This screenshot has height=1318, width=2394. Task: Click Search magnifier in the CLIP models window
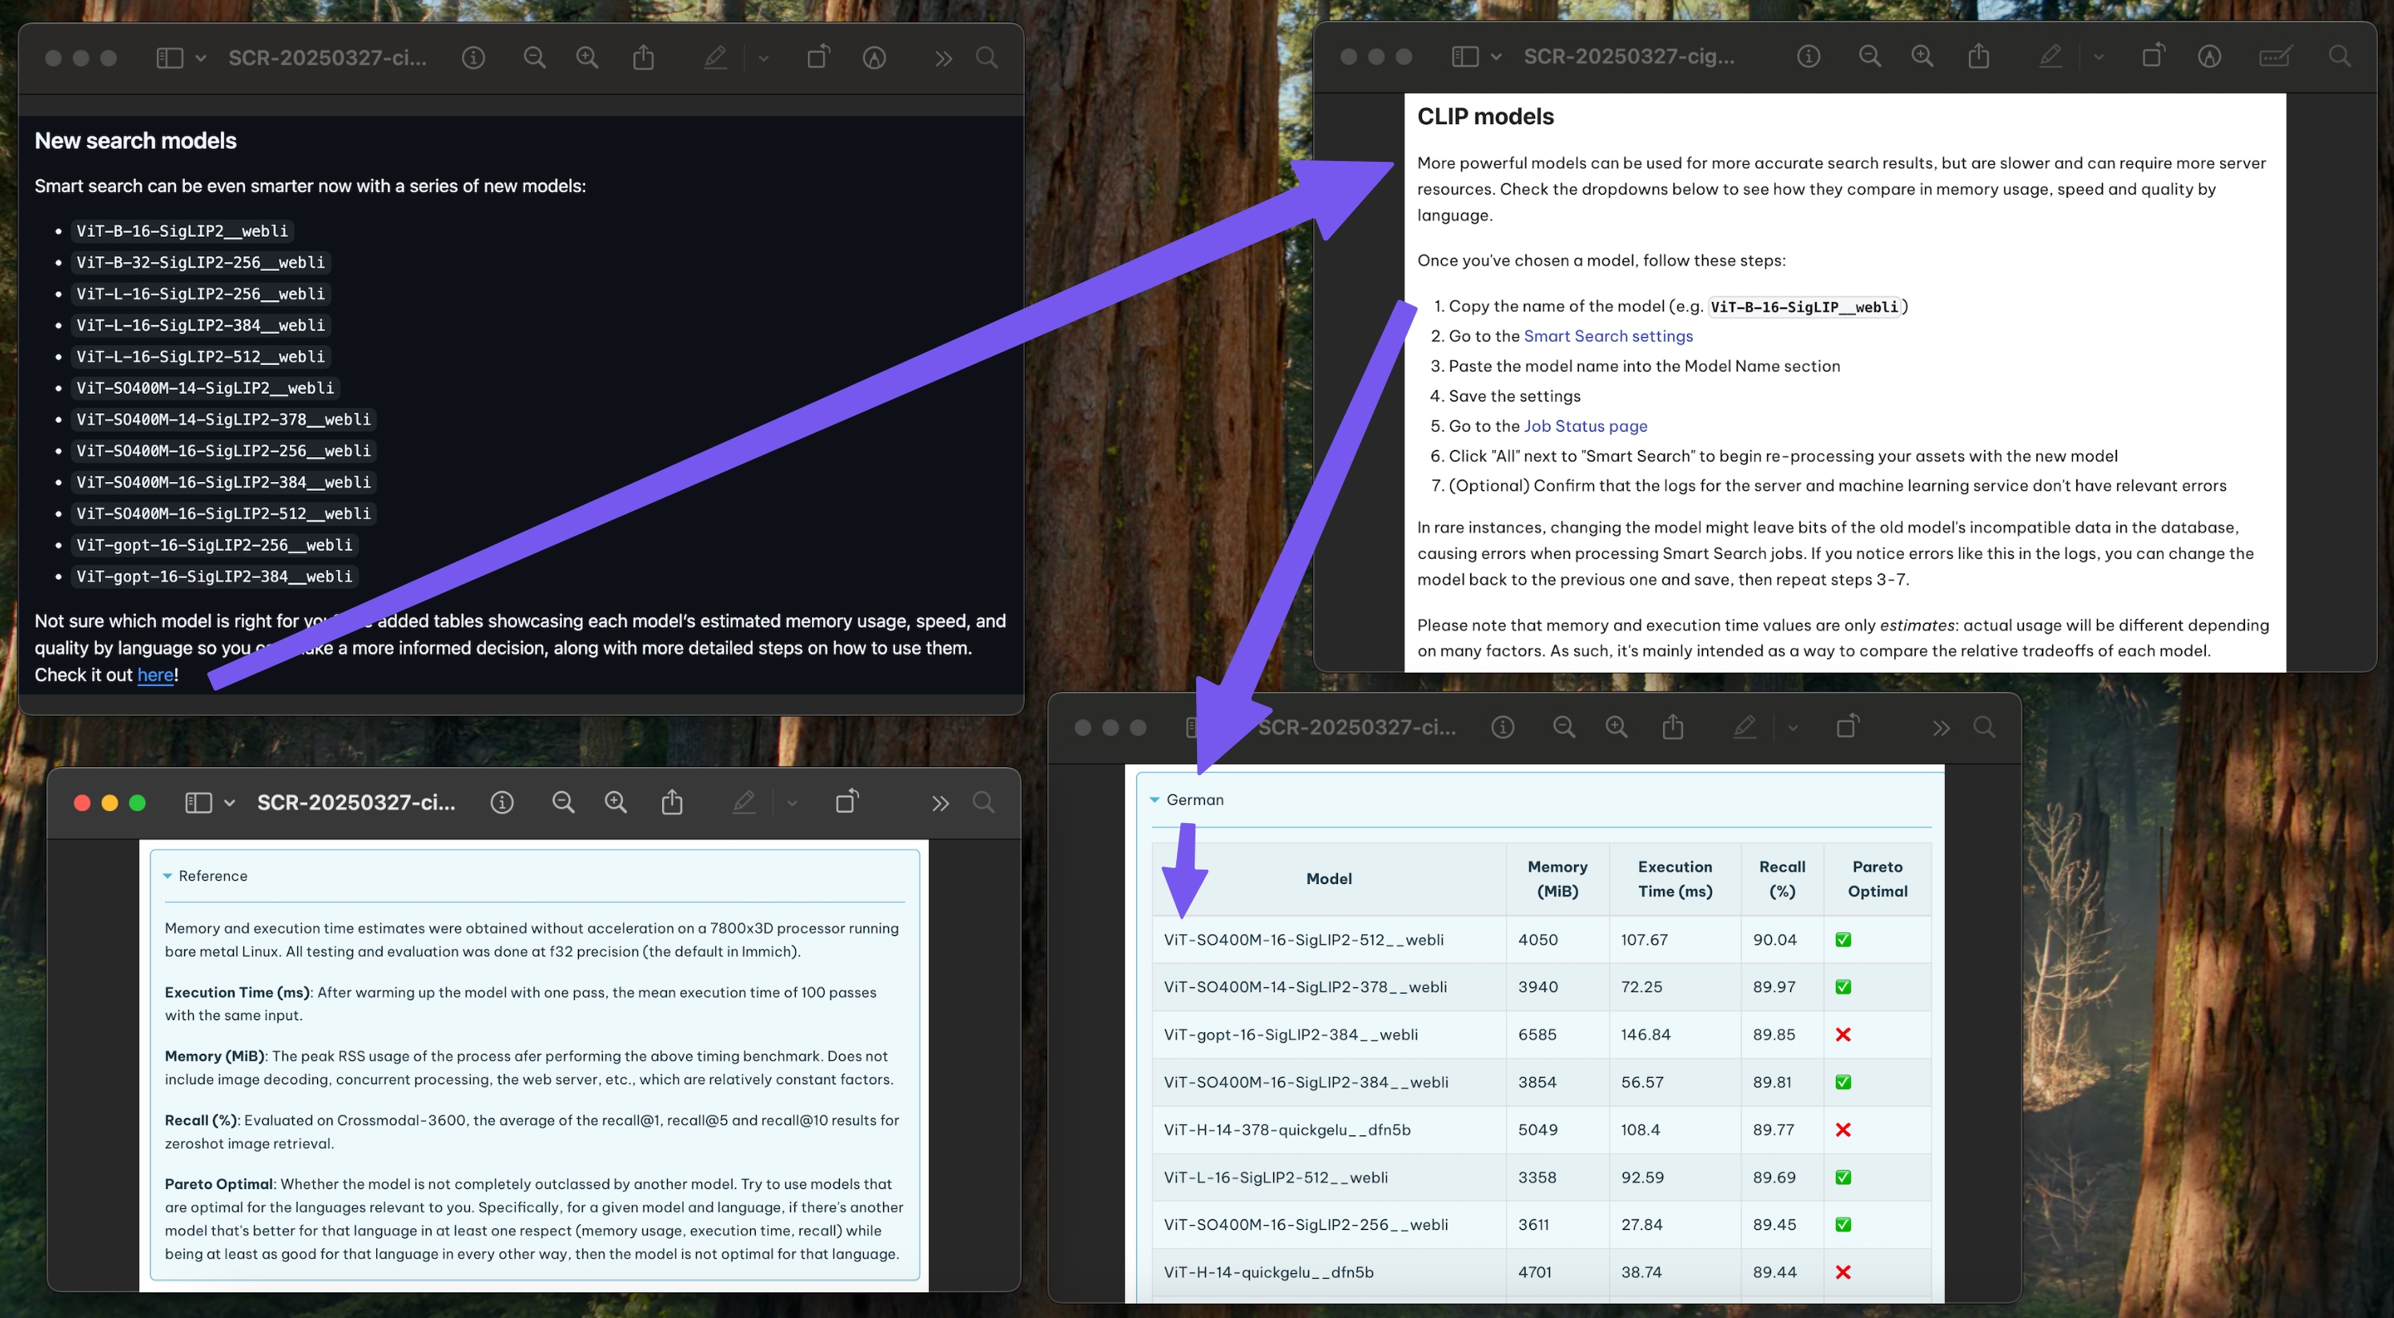(x=2340, y=57)
